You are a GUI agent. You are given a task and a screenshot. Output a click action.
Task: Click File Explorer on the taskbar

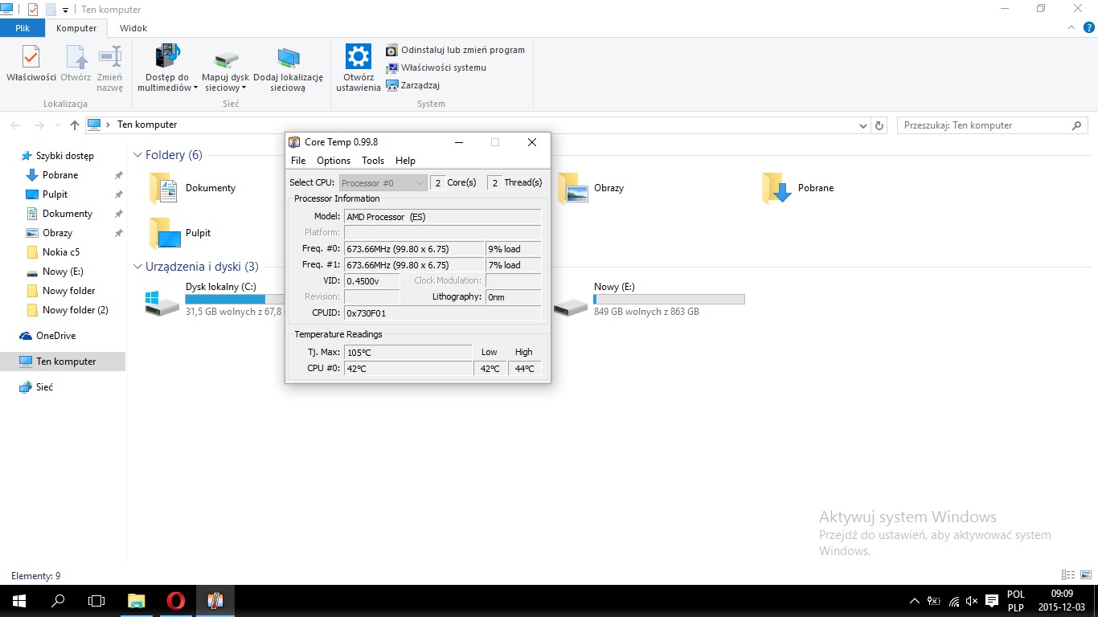pyautogui.click(x=137, y=601)
